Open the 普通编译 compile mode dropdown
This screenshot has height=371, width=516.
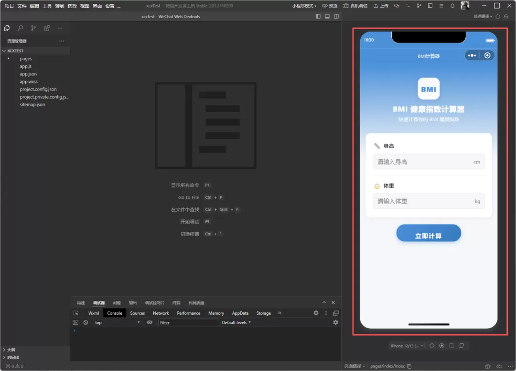click(x=483, y=16)
